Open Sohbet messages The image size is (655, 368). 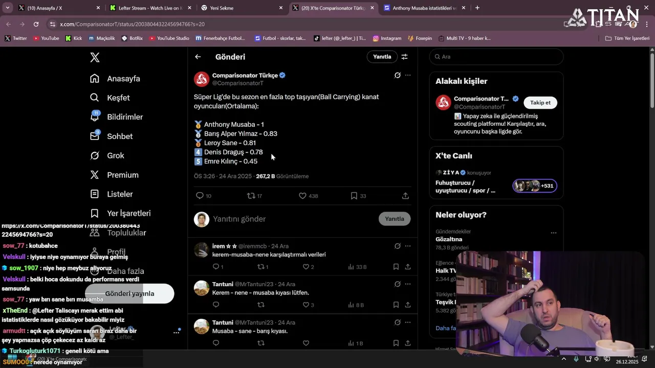point(111,136)
